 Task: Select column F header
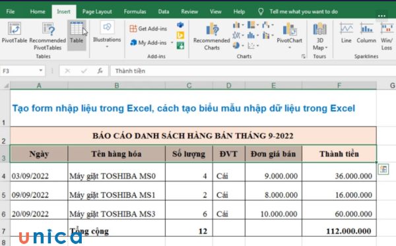coord(339,86)
